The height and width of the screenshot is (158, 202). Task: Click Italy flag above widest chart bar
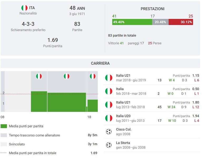click(67, 76)
